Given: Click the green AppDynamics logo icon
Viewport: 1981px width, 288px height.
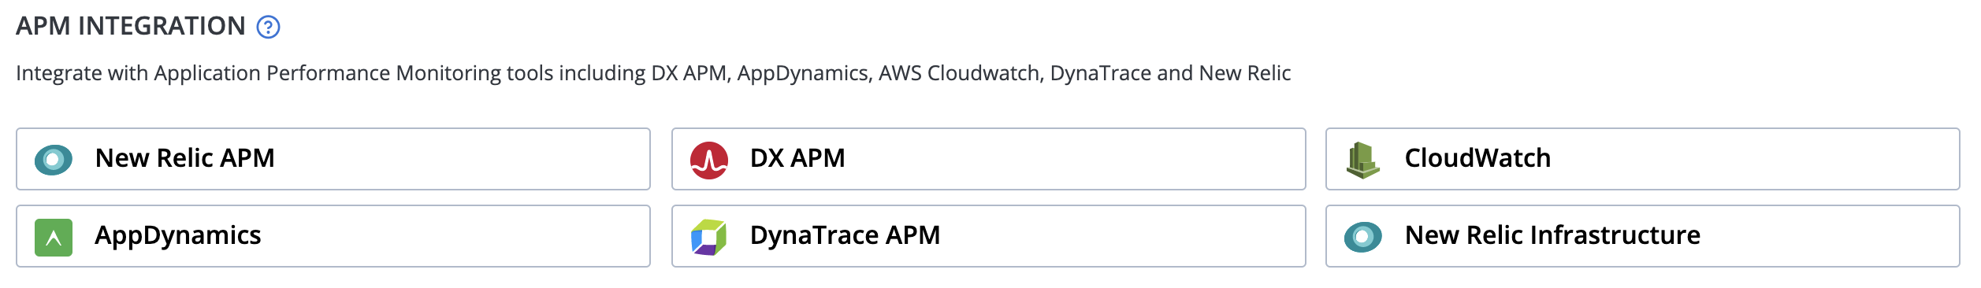Looking at the screenshot, I should pyautogui.click(x=54, y=238).
